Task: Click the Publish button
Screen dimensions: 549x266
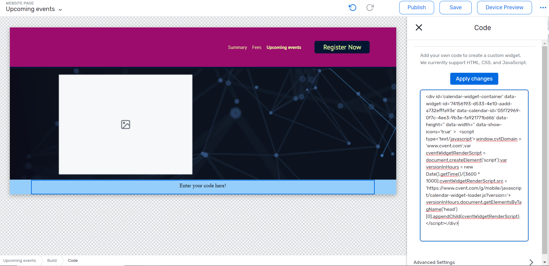Action: click(x=417, y=7)
